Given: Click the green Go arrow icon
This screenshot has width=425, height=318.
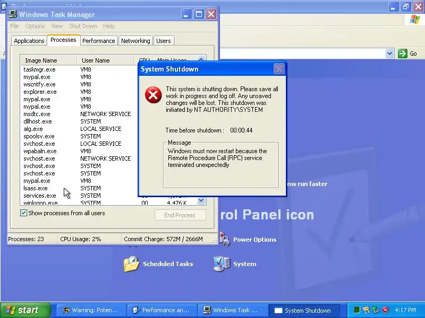Looking at the screenshot, I should [x=403, y=54].
